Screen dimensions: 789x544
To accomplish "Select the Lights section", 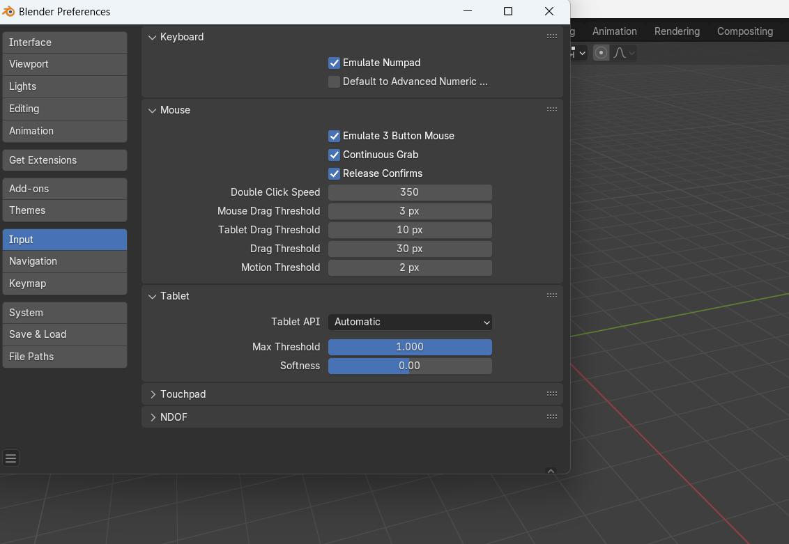I will (x=64, y=86).
